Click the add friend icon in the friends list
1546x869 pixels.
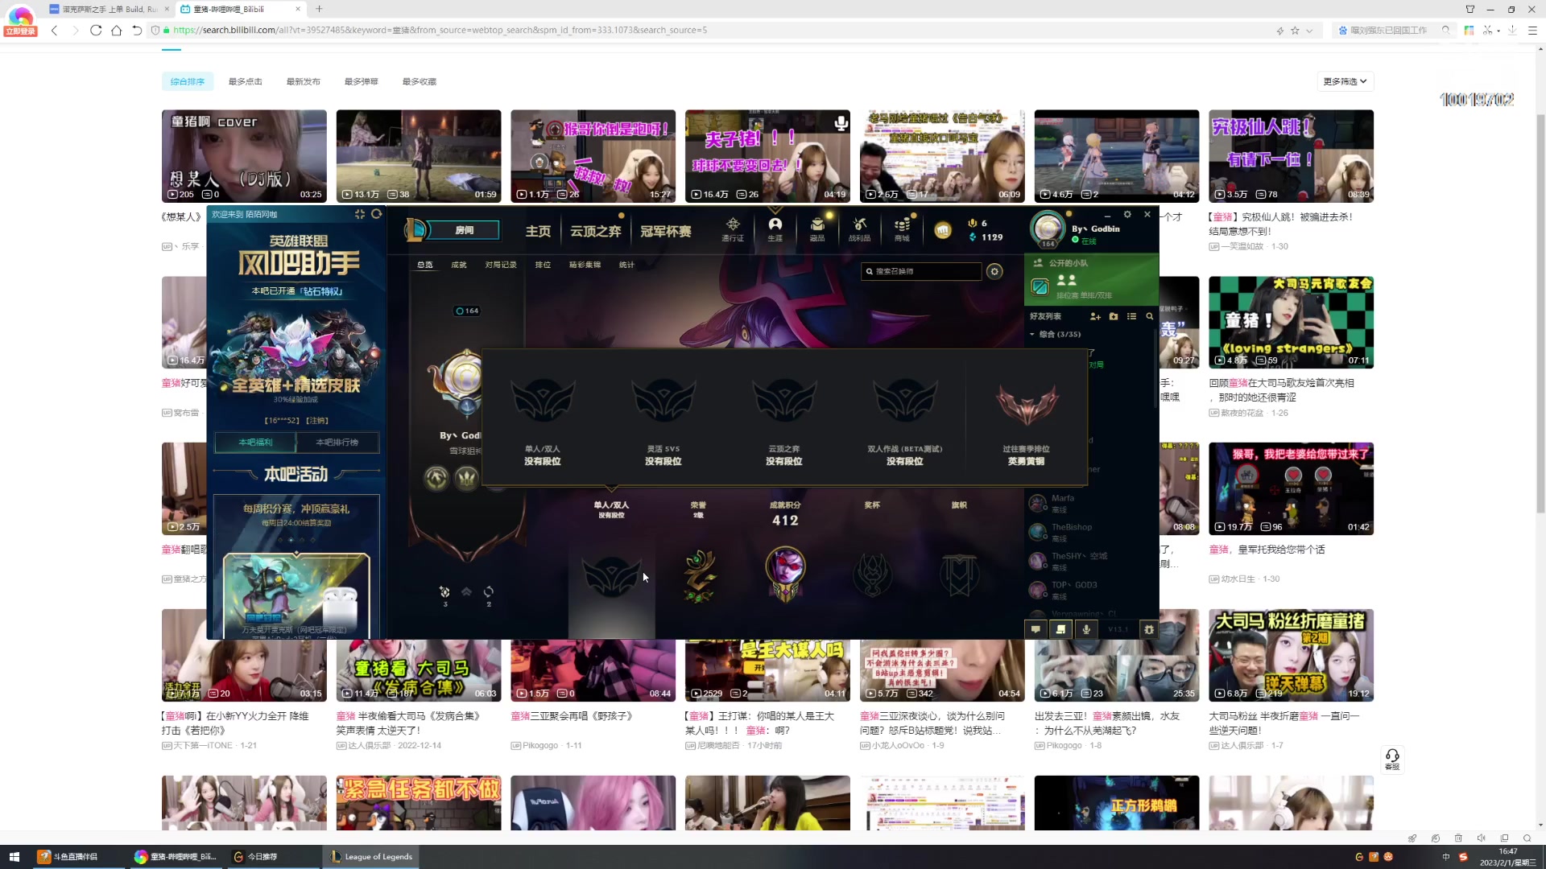(1095, 316)
